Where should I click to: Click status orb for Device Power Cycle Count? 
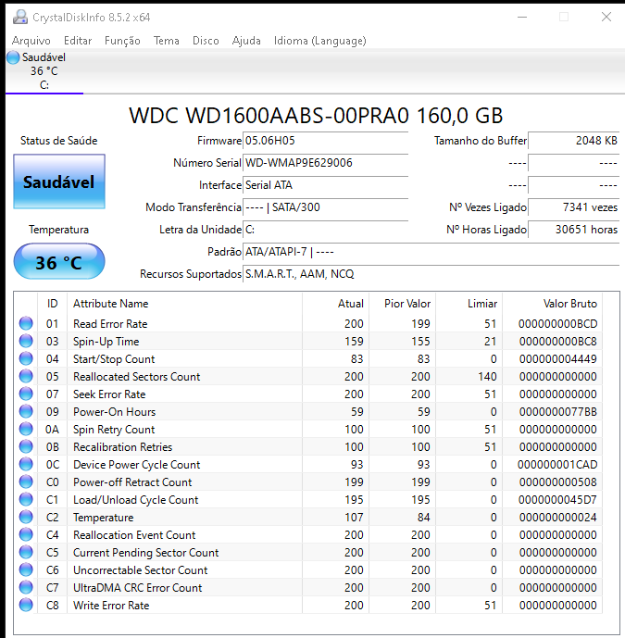(26, 464)
